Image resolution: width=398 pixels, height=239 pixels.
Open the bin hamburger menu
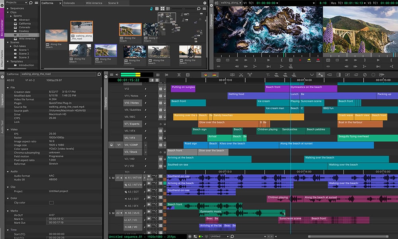pyautogui.click(x=204, y=9)
